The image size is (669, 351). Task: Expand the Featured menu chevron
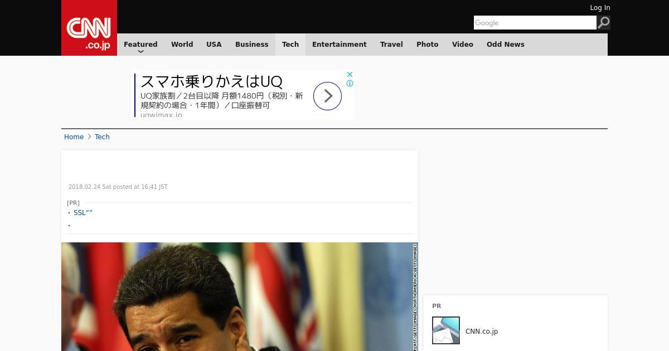pos(140,51)
